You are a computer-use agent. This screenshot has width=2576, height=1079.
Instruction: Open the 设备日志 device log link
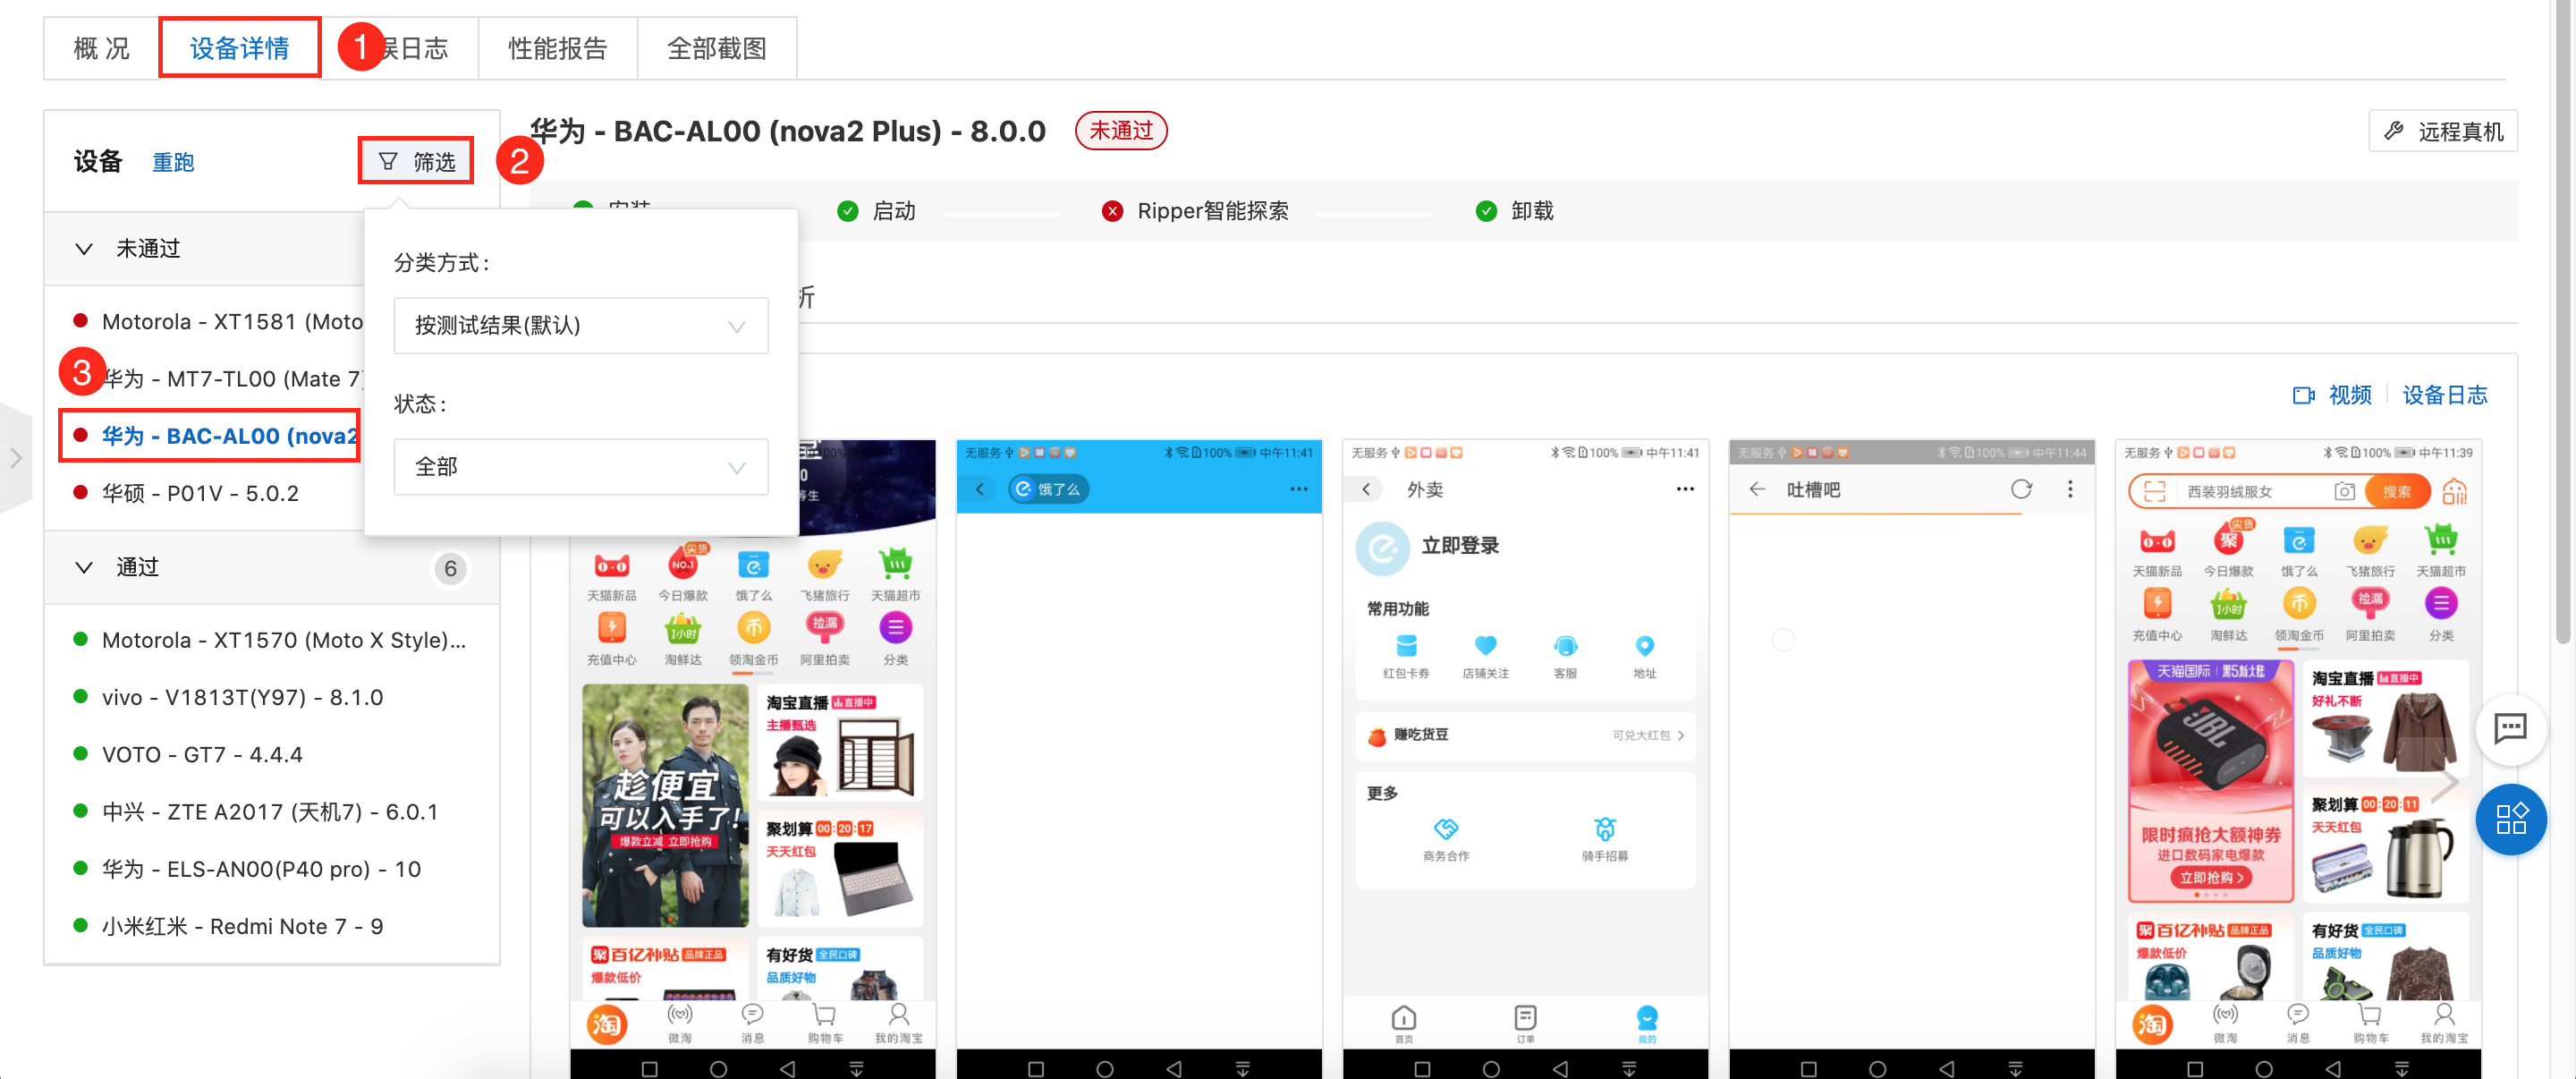coord(2444,395)
